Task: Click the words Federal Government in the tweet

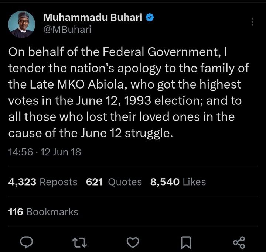Action: pos(162,52)
